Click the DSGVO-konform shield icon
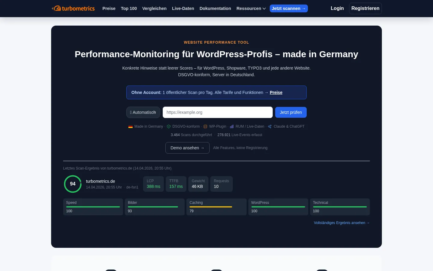The image size is (433, 271). coord(169,126)
